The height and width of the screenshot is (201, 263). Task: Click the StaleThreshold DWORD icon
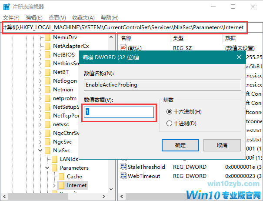coord(123,167)
